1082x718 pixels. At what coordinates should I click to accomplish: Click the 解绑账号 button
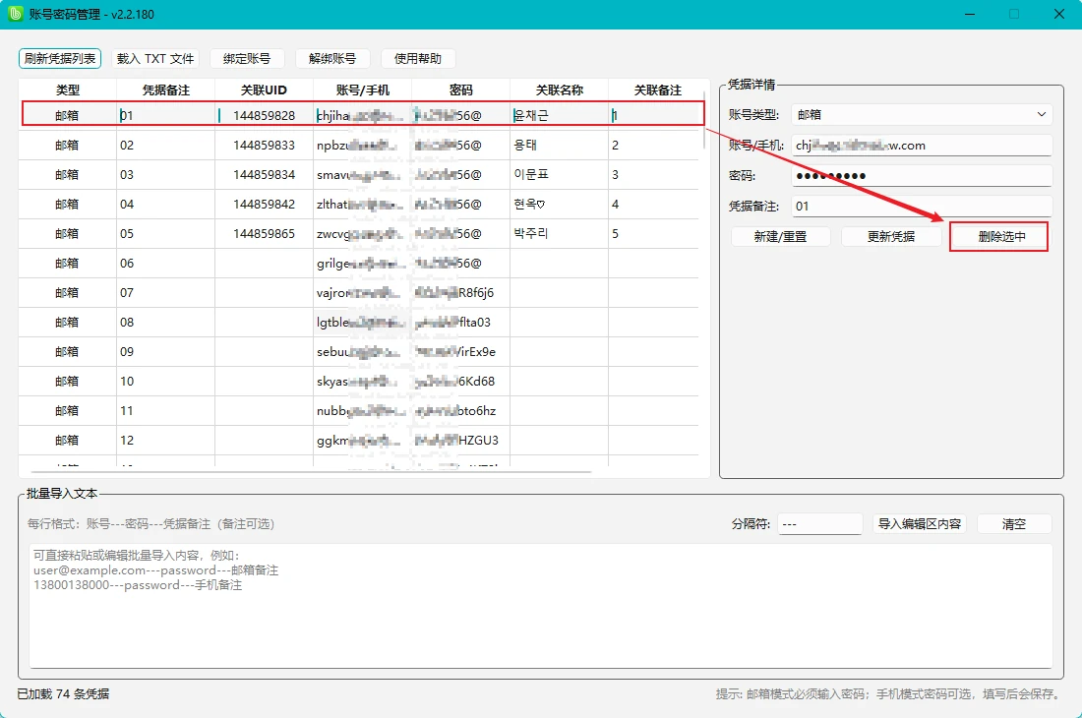point(332,59)
